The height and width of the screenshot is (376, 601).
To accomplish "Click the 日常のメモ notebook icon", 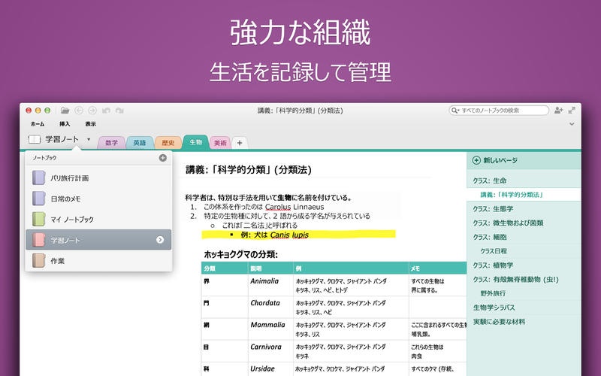I will coord(39,199).
